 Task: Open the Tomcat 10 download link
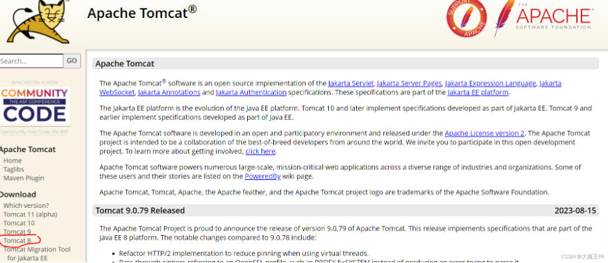pos(19,223)
